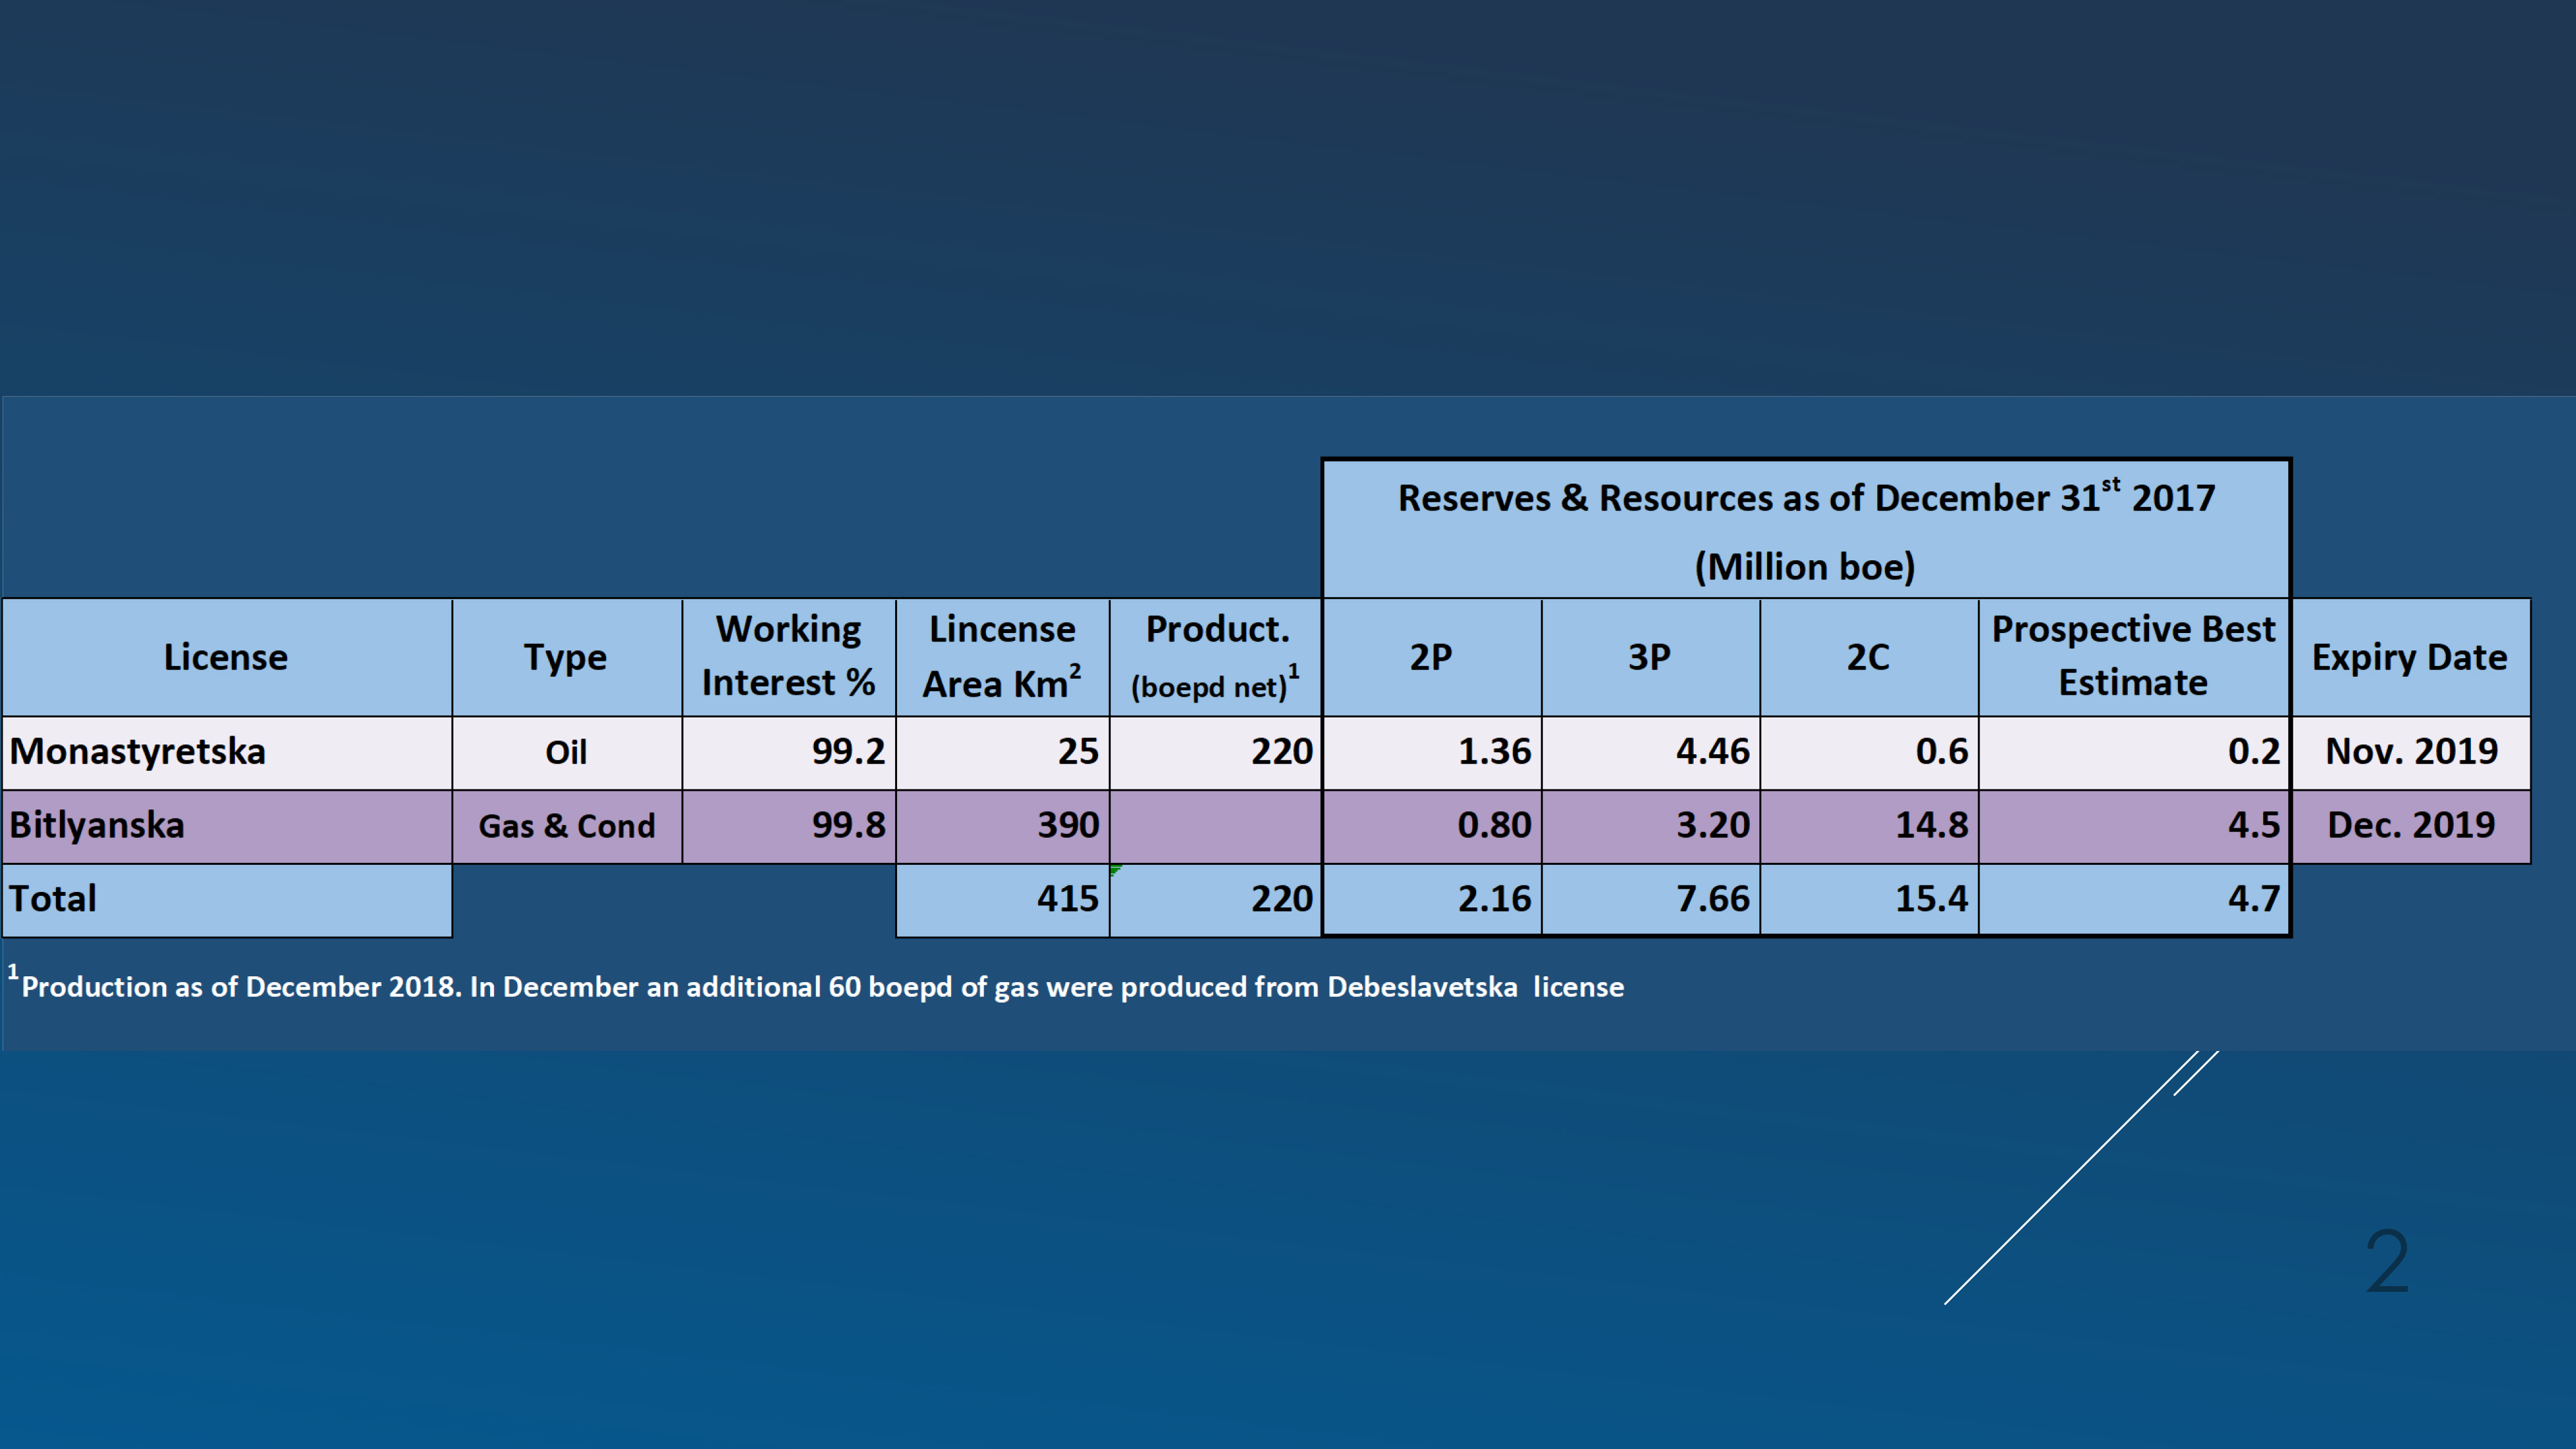Click the Type column header
This screenshot has width=2576, height=1449.
[x=566, y=657]
